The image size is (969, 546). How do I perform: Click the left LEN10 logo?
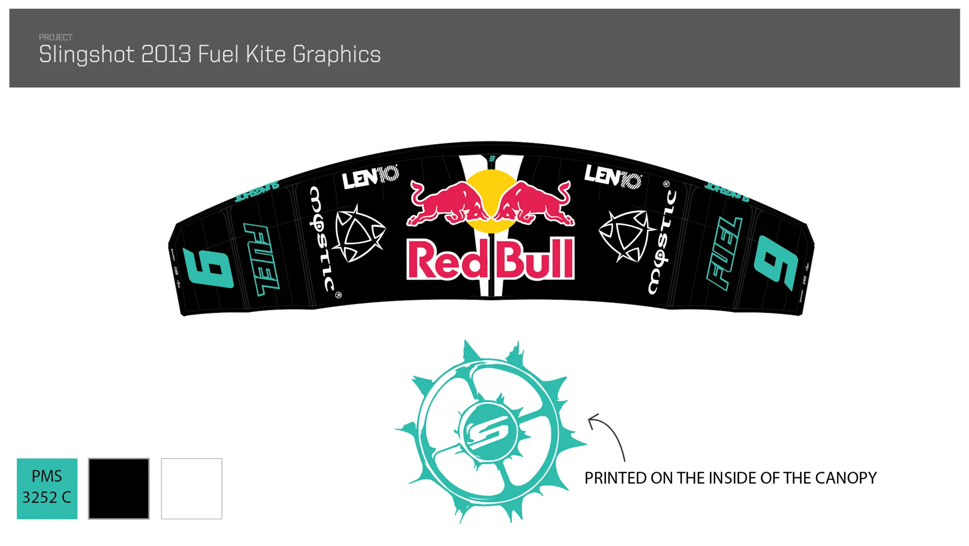tap(370, 177)
